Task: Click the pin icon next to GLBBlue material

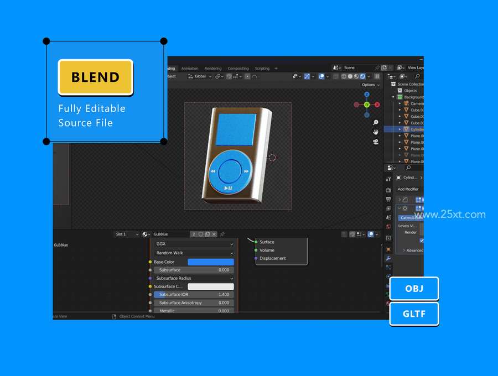Action: click(x=222, y=234)
